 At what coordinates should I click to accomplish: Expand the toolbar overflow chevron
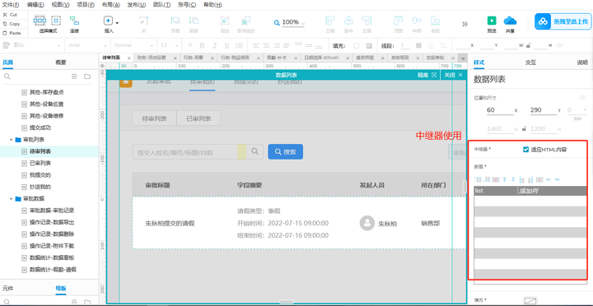(x=465, y=24)
